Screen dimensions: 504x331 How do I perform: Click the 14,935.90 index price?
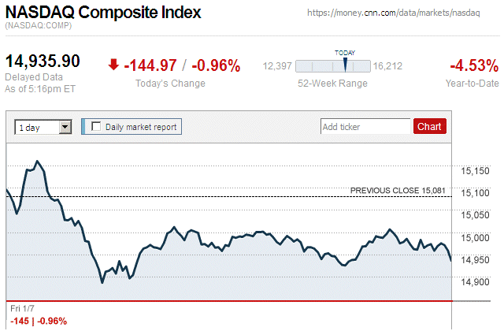(x=43, y=61)
